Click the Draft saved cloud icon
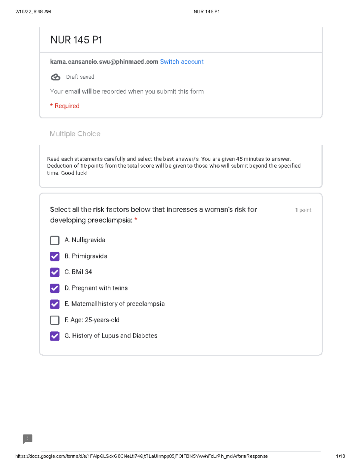 [x=55, y=77]
